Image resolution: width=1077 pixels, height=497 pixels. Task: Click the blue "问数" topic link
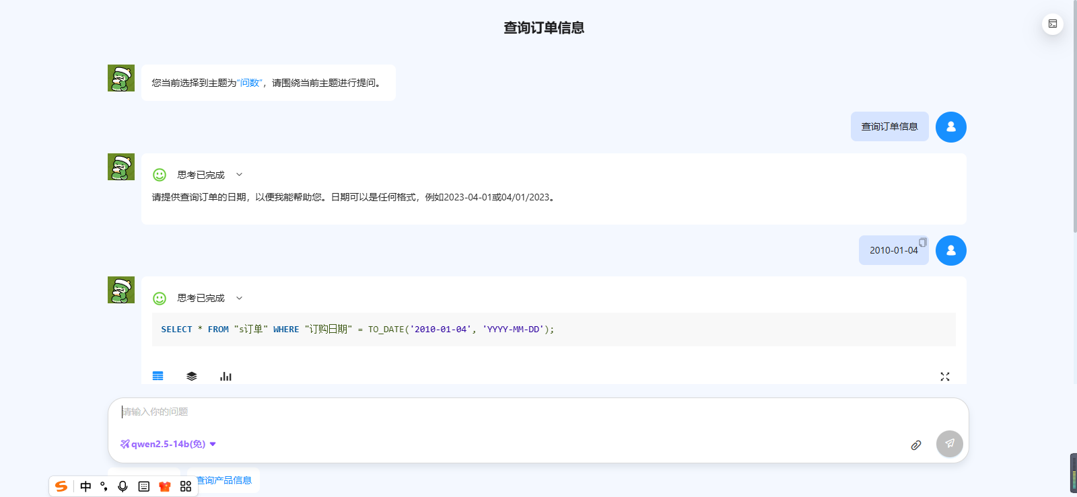[x=250, y=83]
